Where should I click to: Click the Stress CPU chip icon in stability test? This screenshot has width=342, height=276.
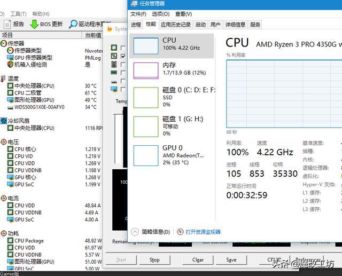114,48
